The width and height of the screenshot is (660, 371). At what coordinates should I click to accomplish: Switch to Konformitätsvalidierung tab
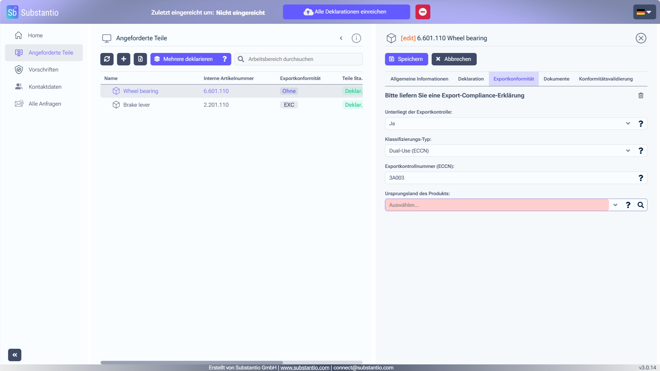click(x=606, y=79)
